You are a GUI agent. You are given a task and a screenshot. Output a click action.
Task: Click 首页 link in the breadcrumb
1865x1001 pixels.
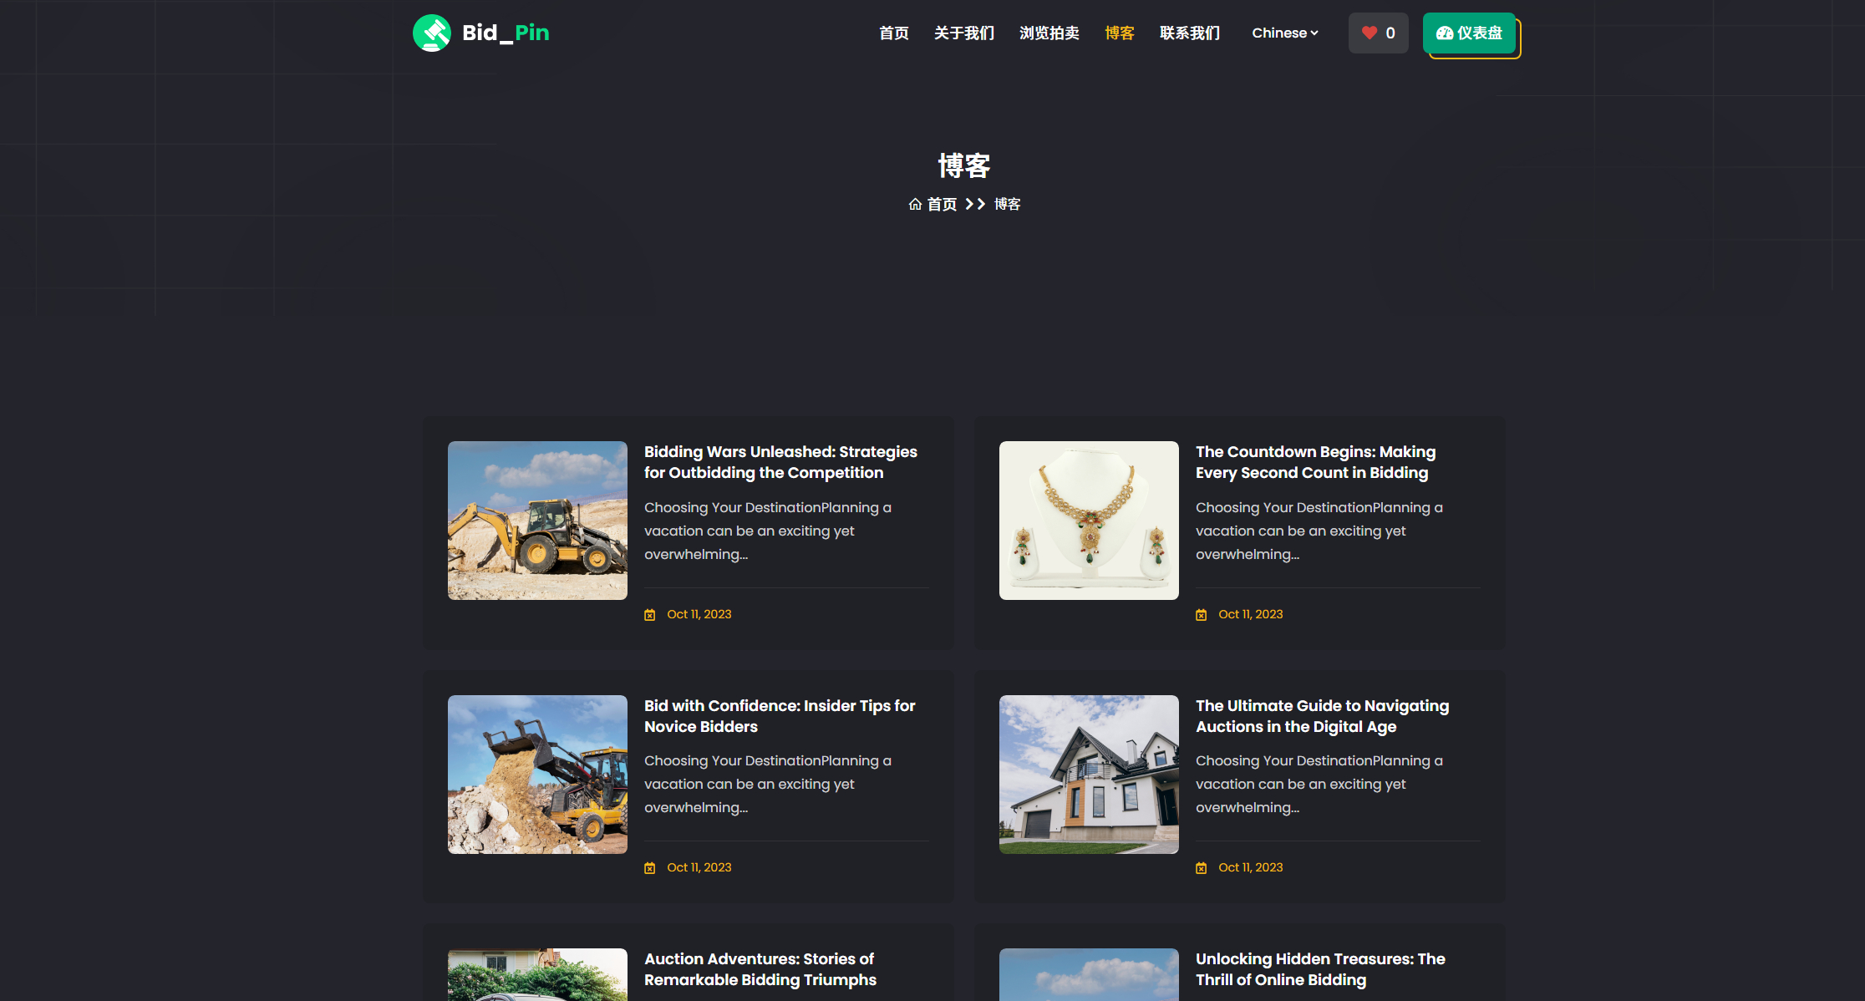click(942, 204)
